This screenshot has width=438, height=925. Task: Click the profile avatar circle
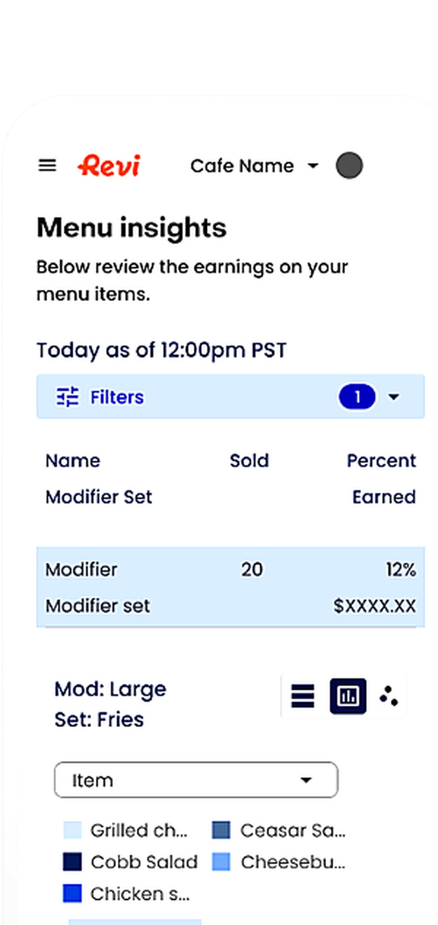pos(349,166)
